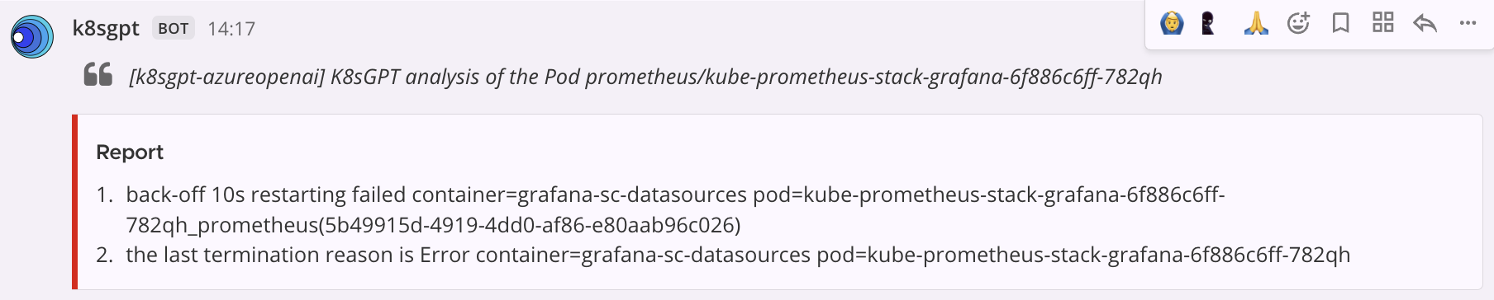Click the quotation mark icon
1494x300 pixels.
pos(98,74)
